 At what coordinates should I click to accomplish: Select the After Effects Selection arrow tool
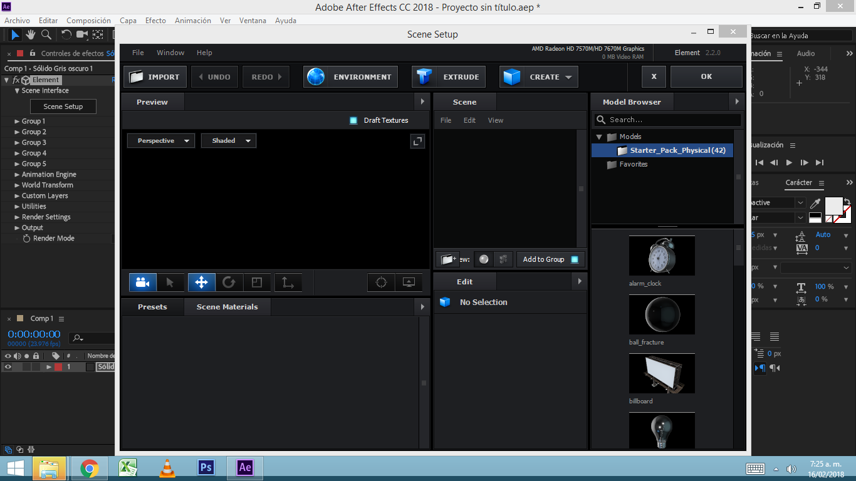pos(16,35)
